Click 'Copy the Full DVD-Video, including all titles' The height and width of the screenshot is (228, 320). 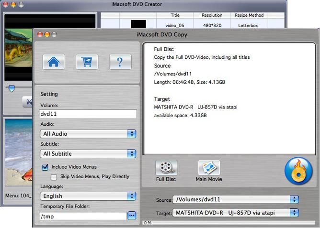202,57
